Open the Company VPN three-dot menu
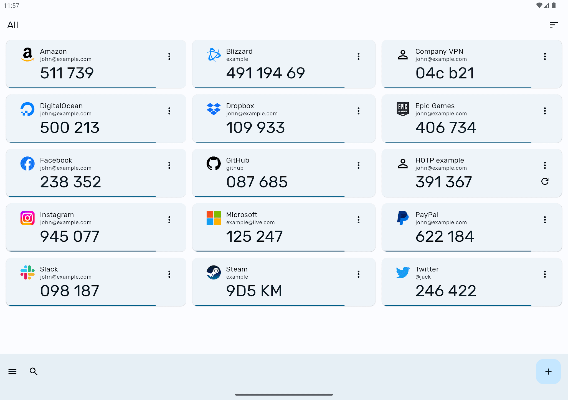The height and width of the screenshot is (400, 568). pos(545,57)
